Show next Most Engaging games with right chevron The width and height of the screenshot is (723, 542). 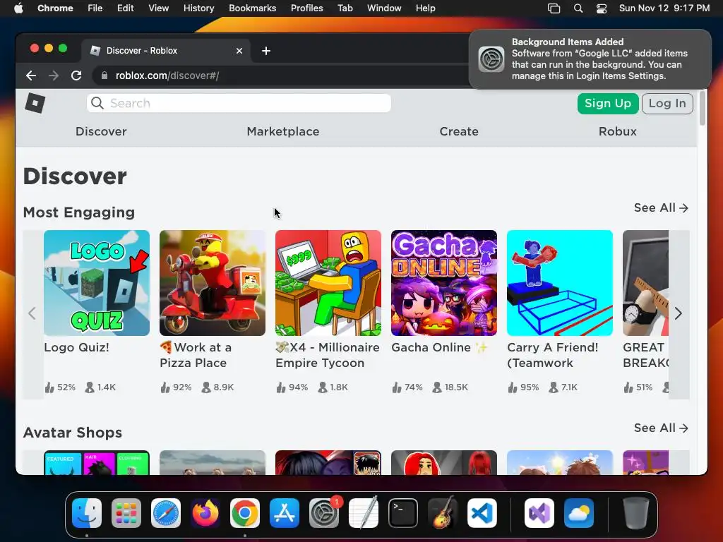pos(679,314)
